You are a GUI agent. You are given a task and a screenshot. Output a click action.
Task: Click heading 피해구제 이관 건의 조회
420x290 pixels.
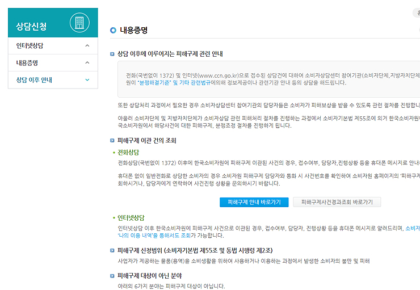[x=147, y=141]
